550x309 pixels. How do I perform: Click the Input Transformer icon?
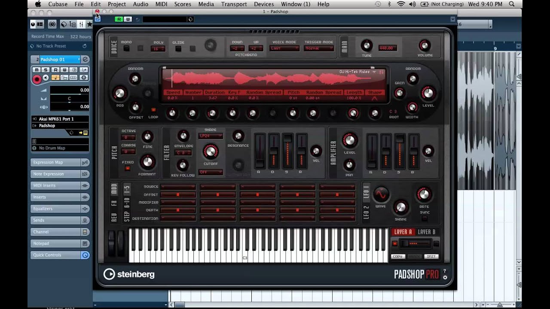(84, 70)
